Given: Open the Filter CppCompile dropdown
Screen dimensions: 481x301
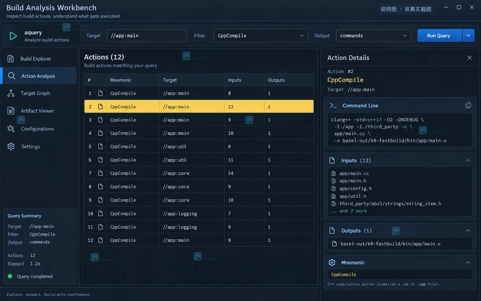Looking at the screenshot, I should coord(260,36).
